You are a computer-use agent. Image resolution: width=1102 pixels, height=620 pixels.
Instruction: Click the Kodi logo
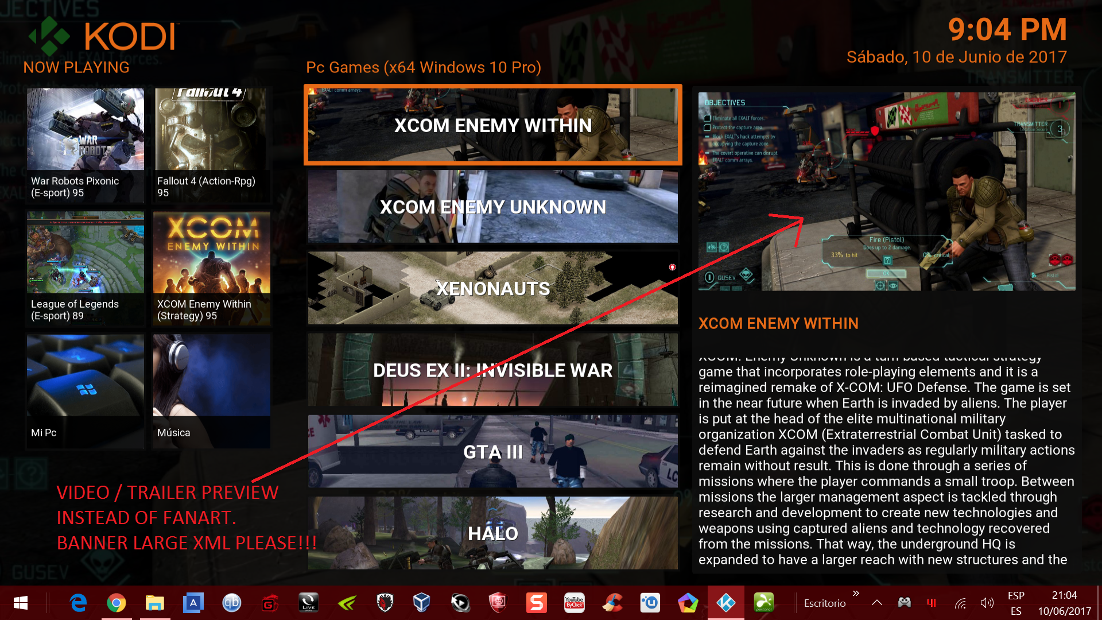coord(103,37)
